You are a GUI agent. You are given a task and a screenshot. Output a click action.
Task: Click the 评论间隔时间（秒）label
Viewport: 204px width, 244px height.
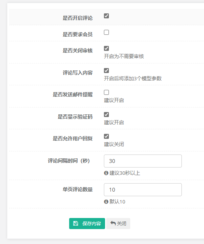point(69,161)
